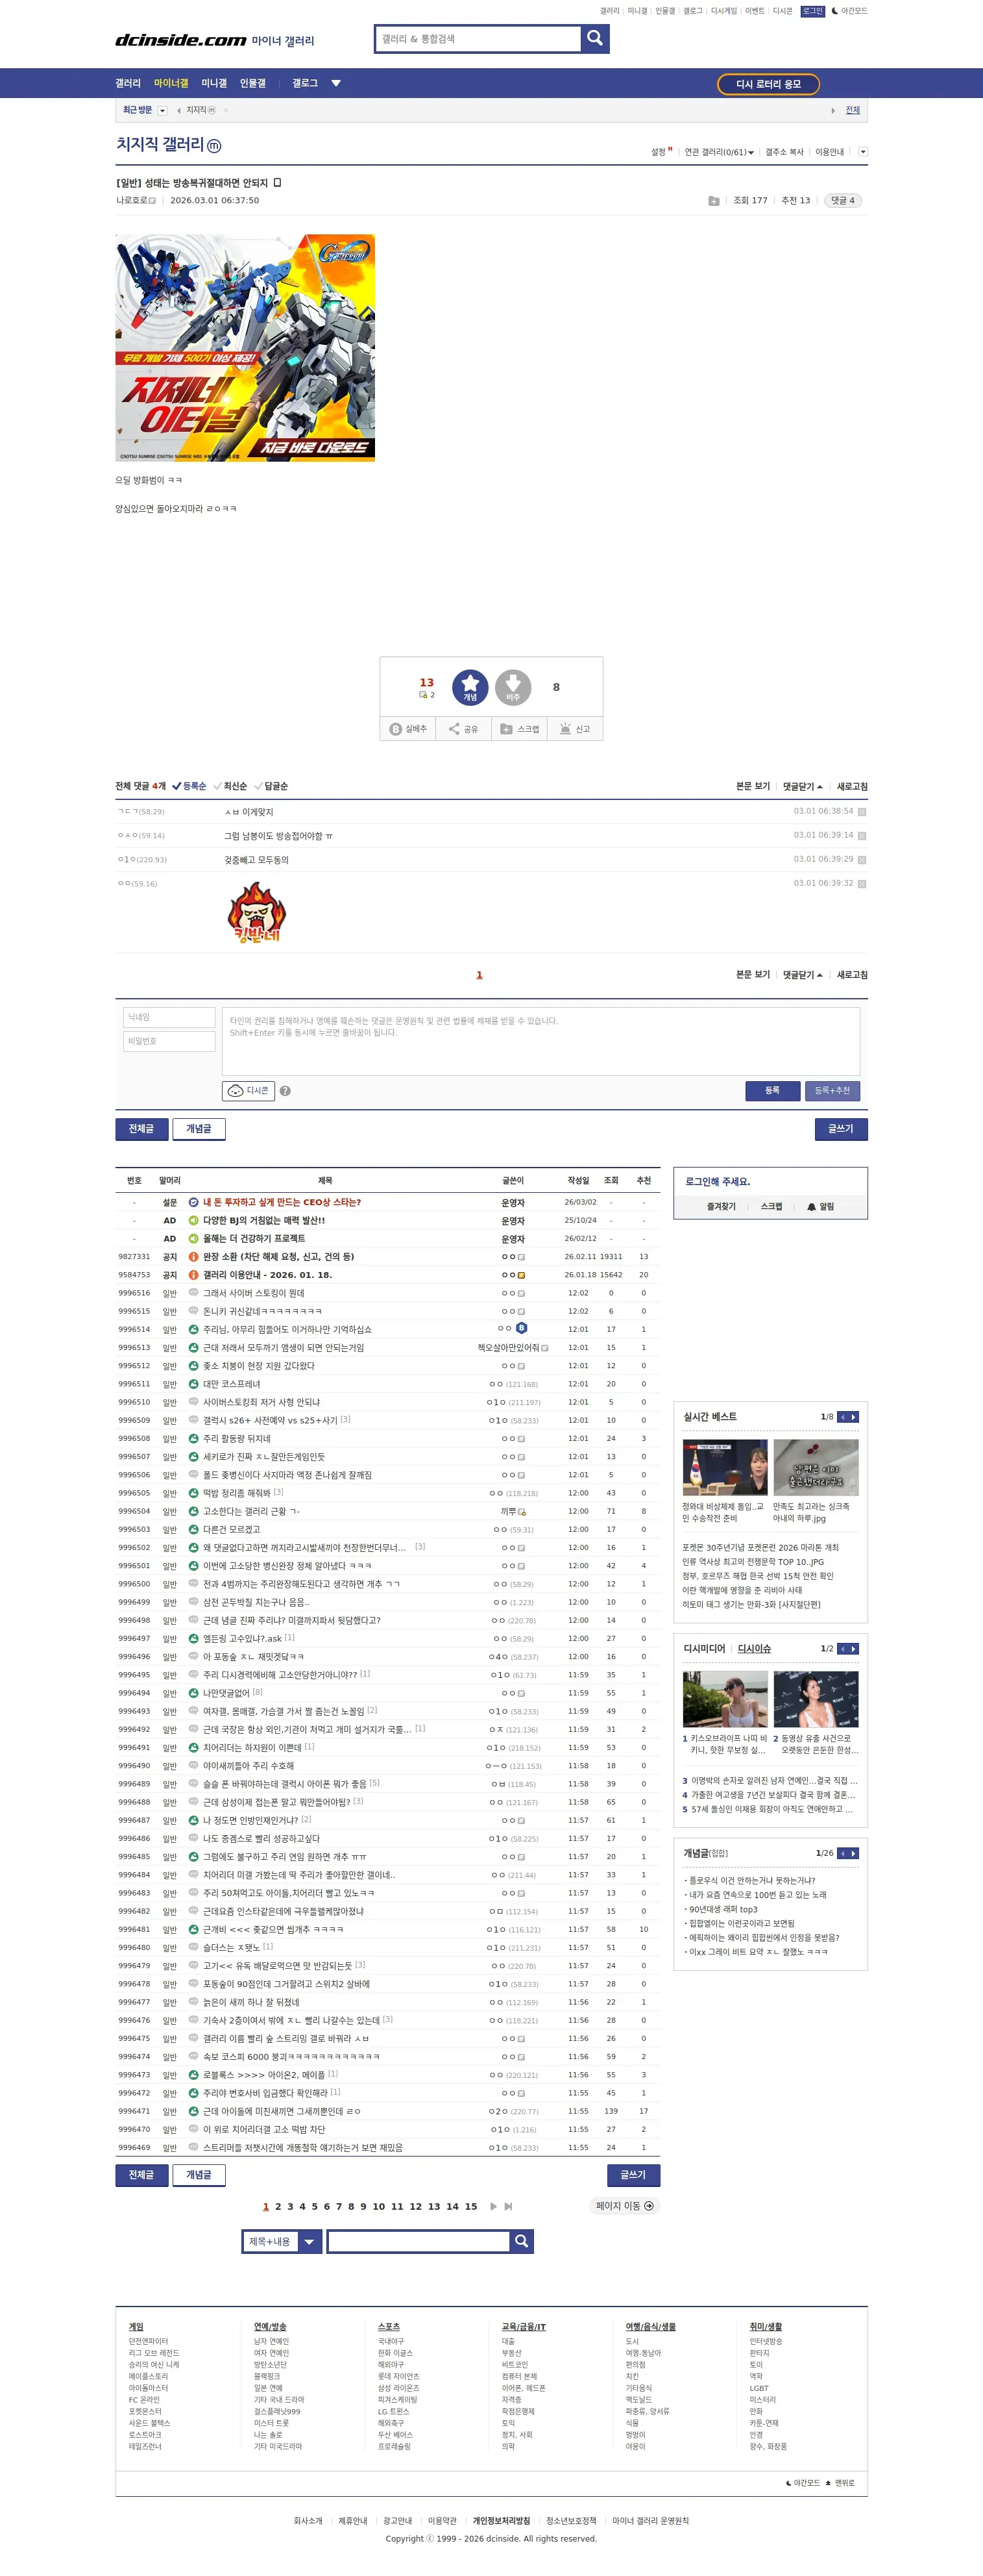Image resolution: width=983 pixels, height=2576 pixels.
Task: Collapse comments with lower 댓글닫기
Action: click(802, 974)
